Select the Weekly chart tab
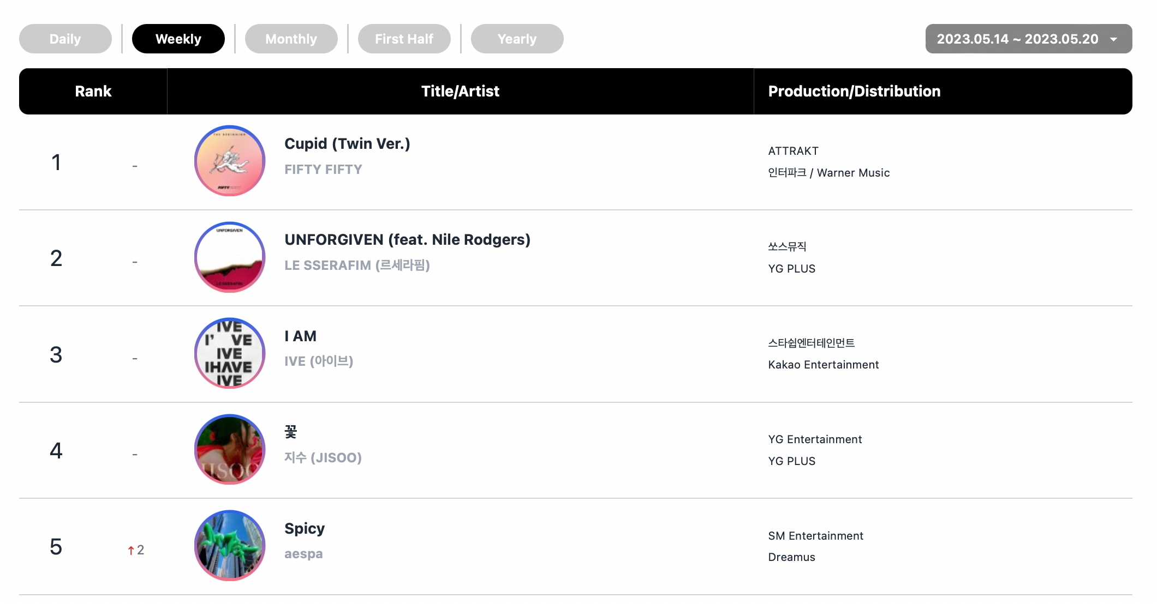 click(178, 39)
